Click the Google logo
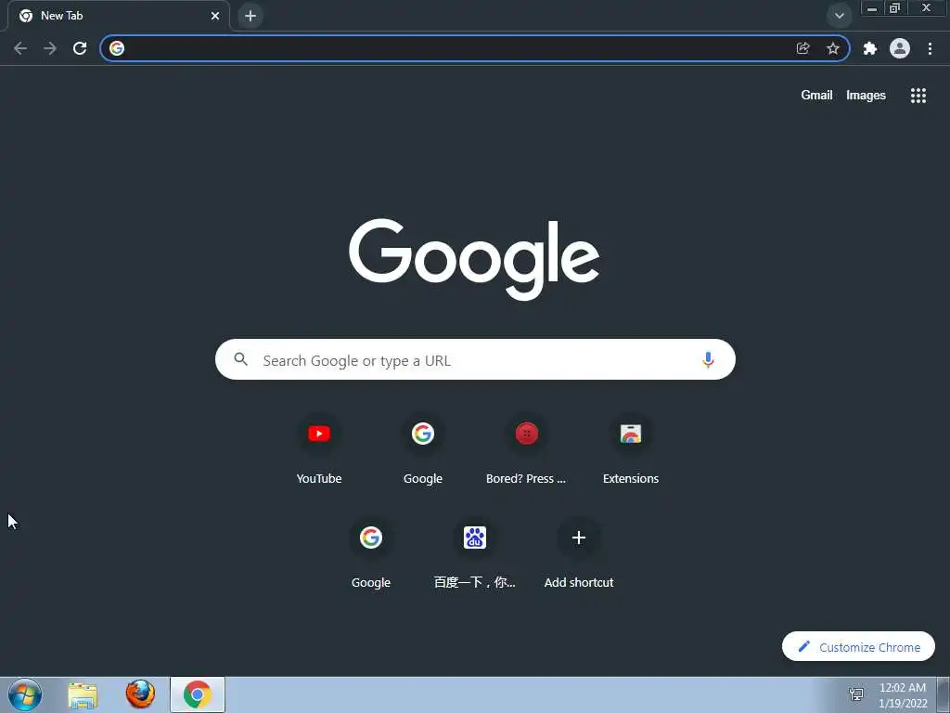 474,260
